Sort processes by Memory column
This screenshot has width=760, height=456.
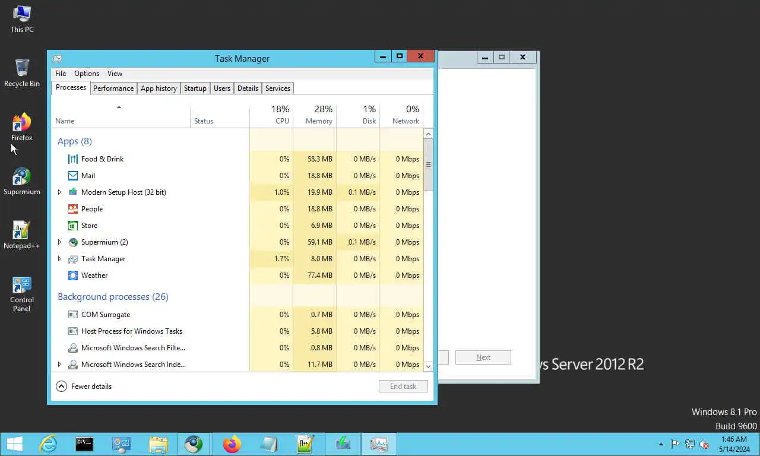point(315,115)
